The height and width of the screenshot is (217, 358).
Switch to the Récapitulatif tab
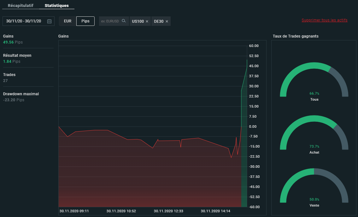click(21, 6)
